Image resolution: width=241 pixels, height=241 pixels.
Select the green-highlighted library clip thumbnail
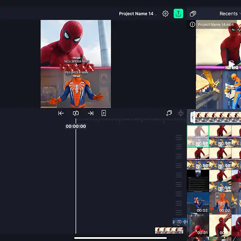pos(198,136)
